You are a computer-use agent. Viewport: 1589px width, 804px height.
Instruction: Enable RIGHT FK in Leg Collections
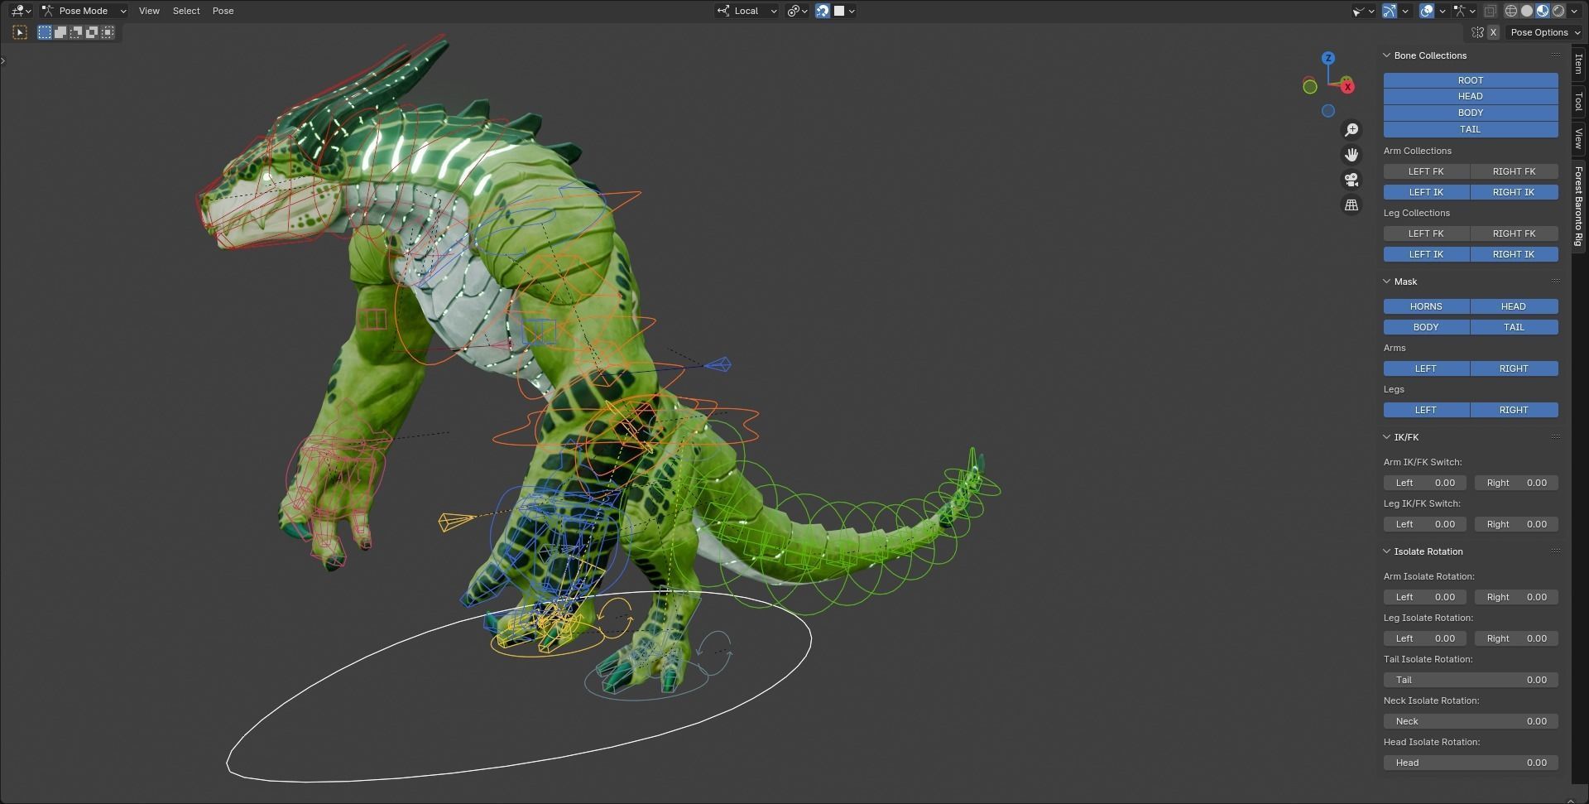pyautogui.click(x=1514, y=233)
